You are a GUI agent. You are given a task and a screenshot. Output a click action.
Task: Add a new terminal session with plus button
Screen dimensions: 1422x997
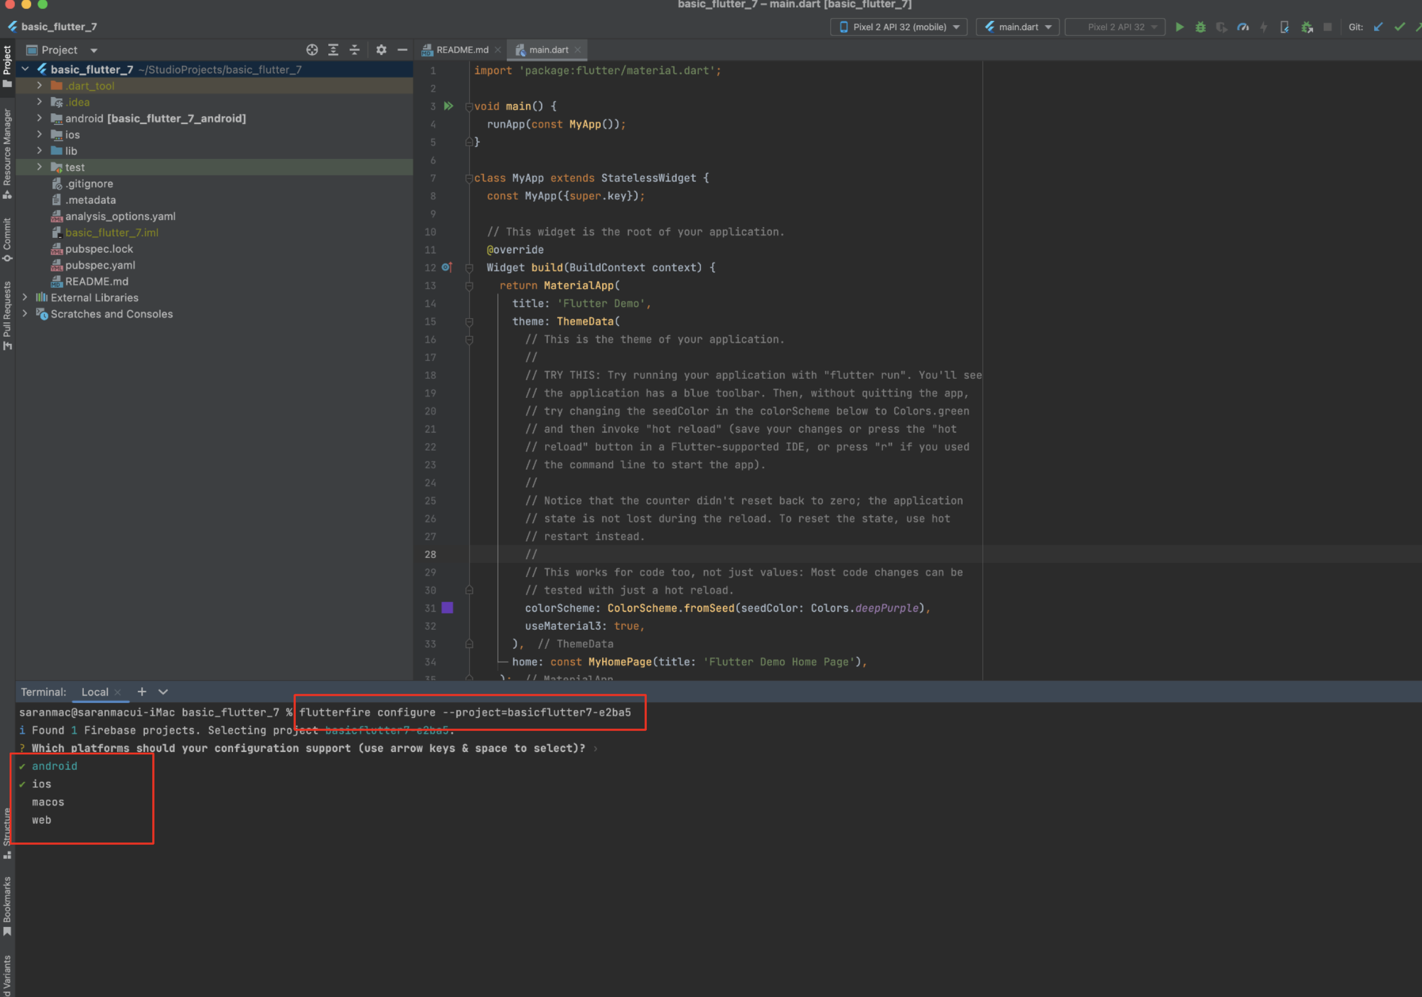pyautogui.click(x=142, y=691)
